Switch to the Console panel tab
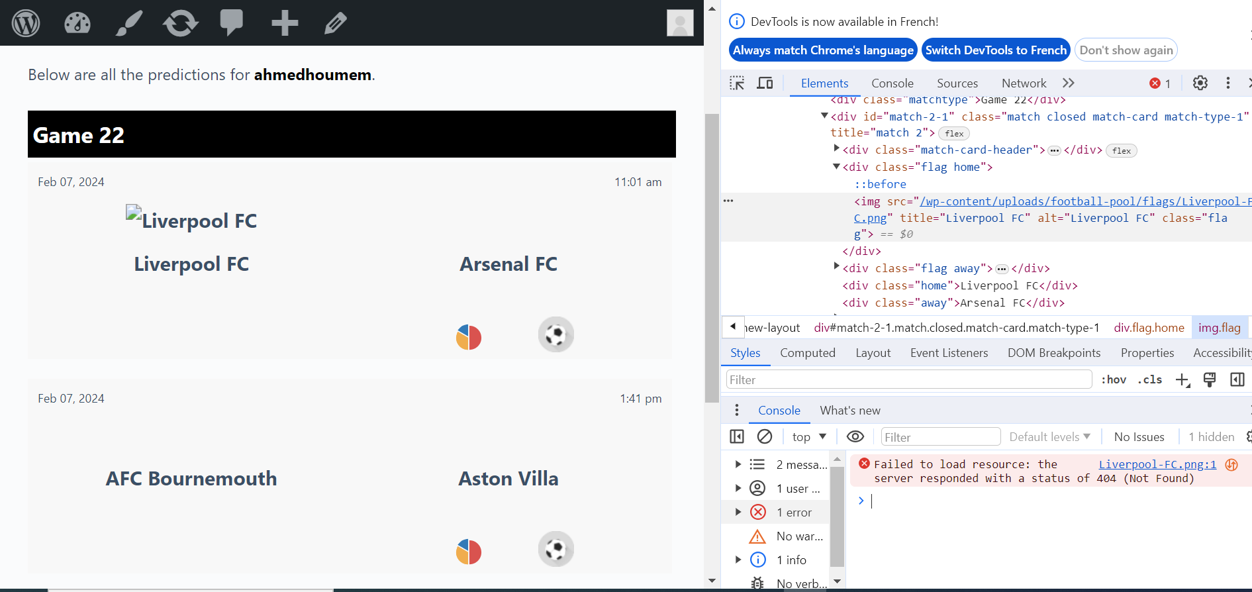The image size is (1252, 592). [892, 83]
